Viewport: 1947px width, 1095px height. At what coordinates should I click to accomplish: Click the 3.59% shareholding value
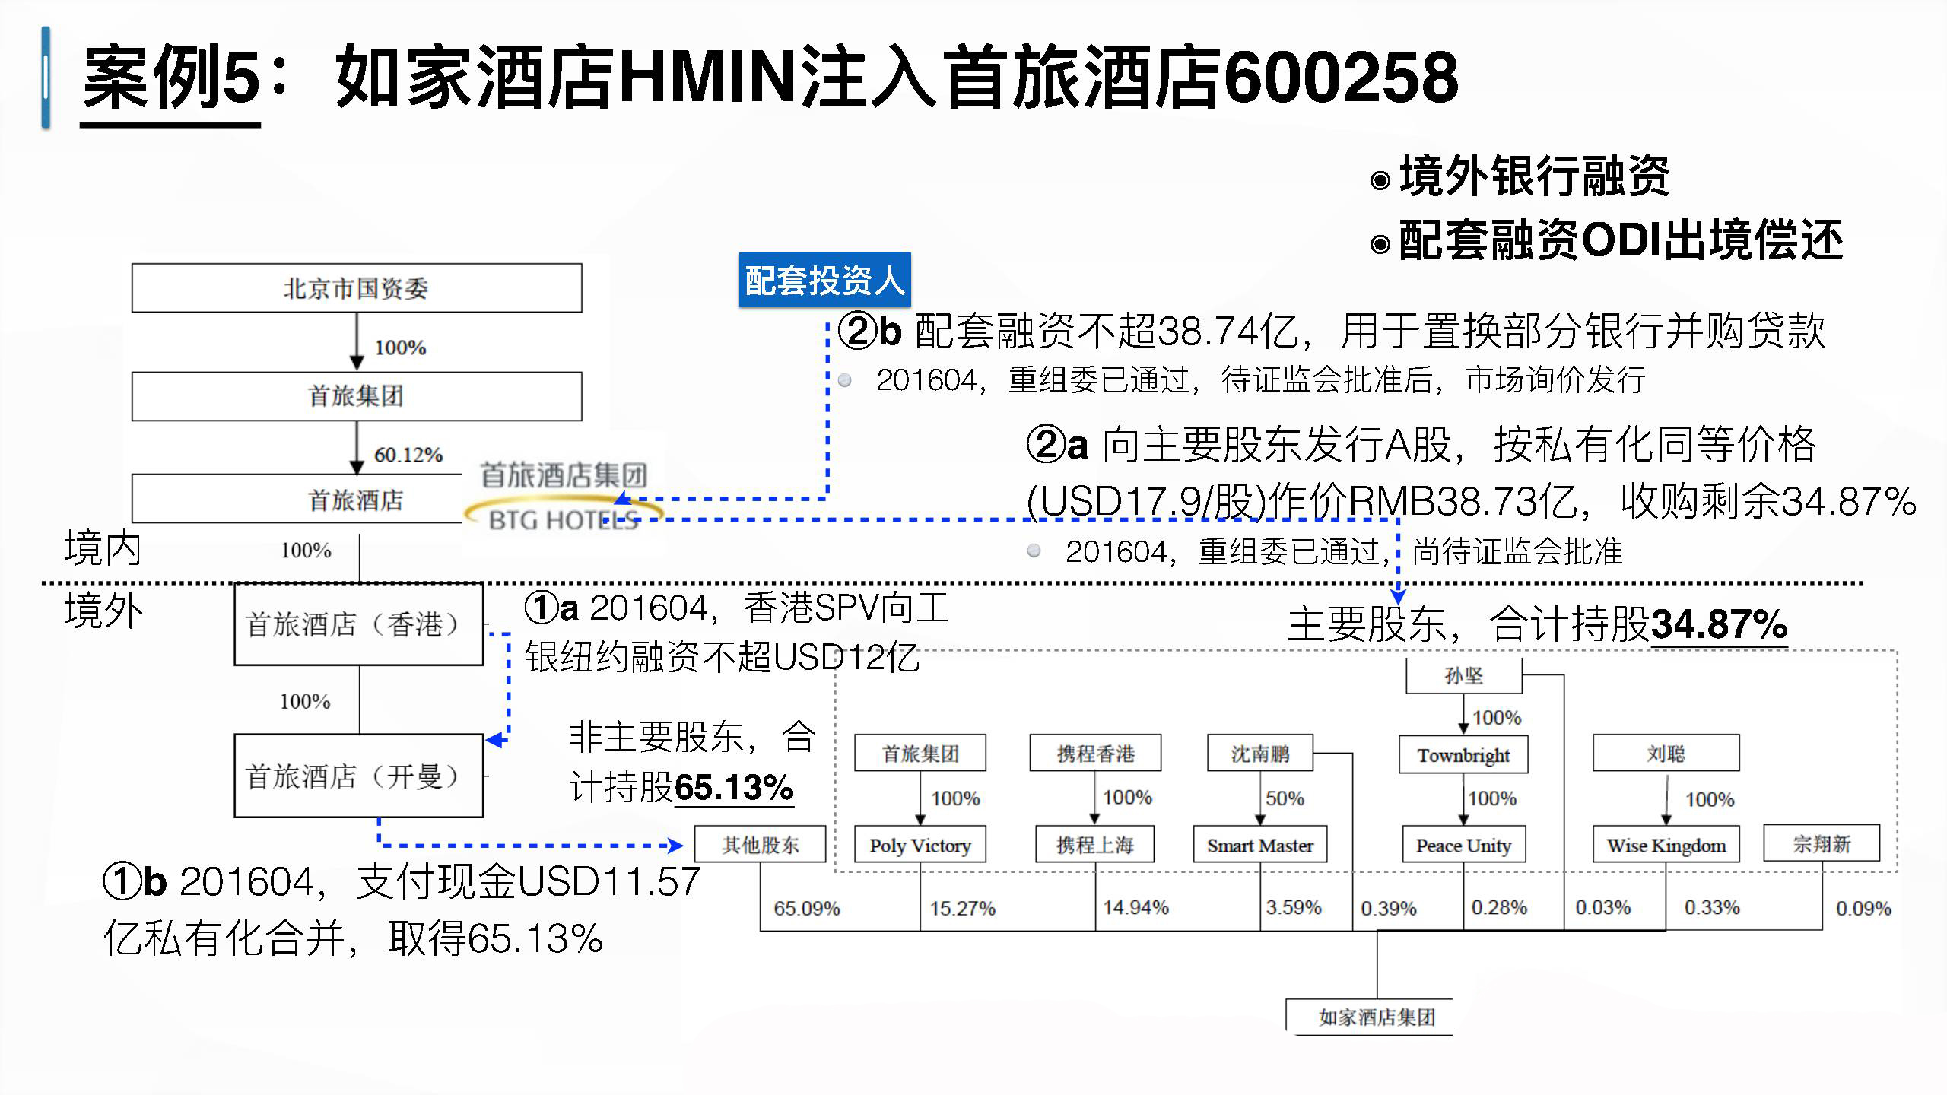coord(1294,907)
